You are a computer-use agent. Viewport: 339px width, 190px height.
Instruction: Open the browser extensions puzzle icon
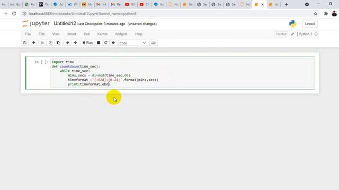[326, 14]
